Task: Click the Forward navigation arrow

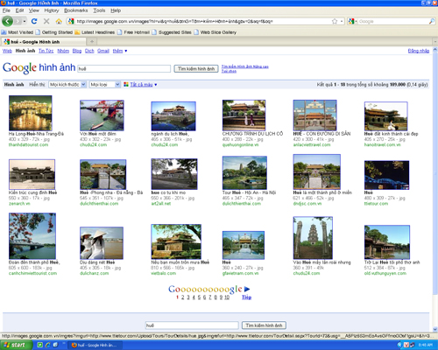Action: [x=18, y=21]
